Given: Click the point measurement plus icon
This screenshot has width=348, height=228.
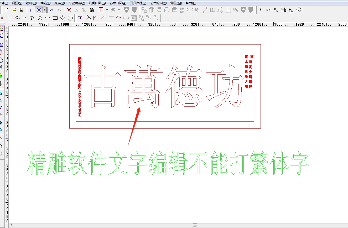Looking at the screenshot, I should pyautogui.click(x=261, y=10).
